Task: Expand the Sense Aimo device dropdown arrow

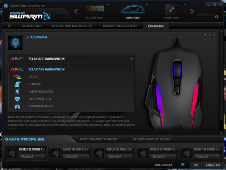Action: click(185, 5)
